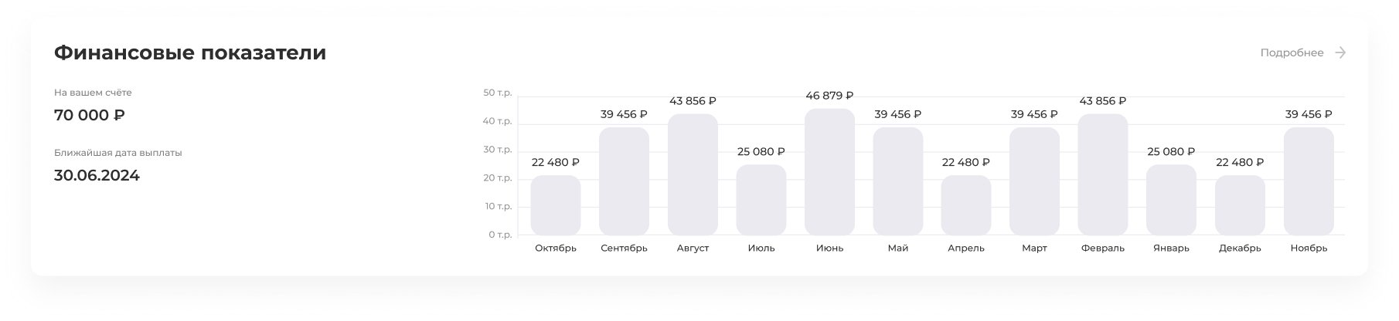Click the 50 т.р. axis label

498,93
